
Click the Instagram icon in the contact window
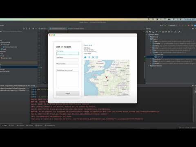[x=97, y=57]
